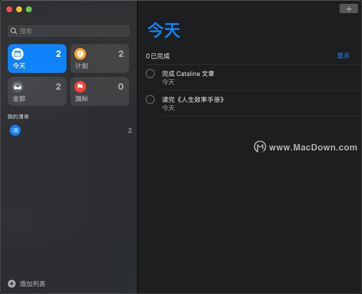Mark 完成 Catalina 文章 as completed
Image resolution: width=362 pixels, height=294 pixels.
point(150,73)
